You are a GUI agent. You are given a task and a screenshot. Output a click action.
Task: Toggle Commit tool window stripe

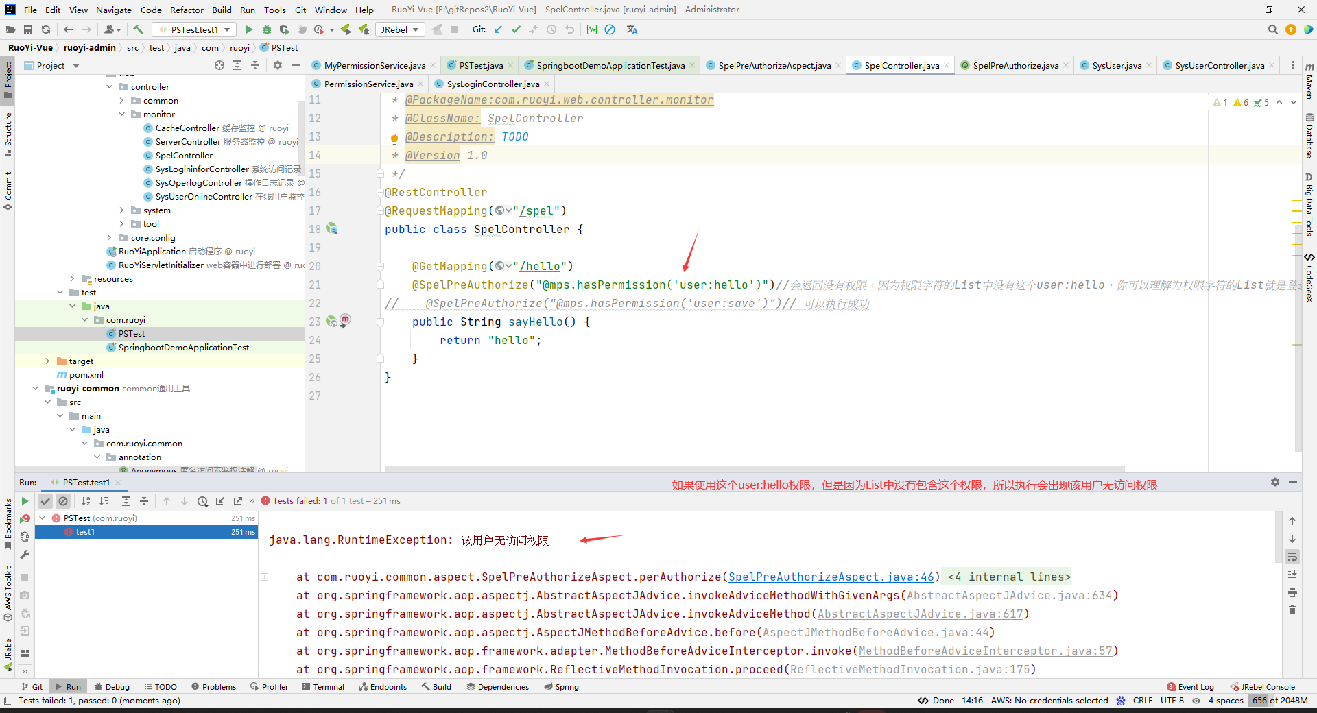[8, 191]
